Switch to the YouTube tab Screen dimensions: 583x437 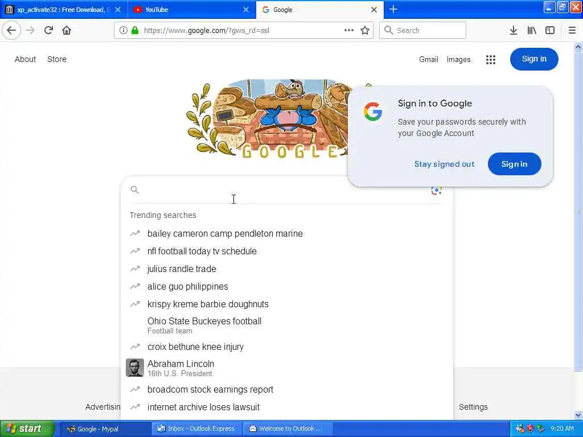tap(191, 10)
